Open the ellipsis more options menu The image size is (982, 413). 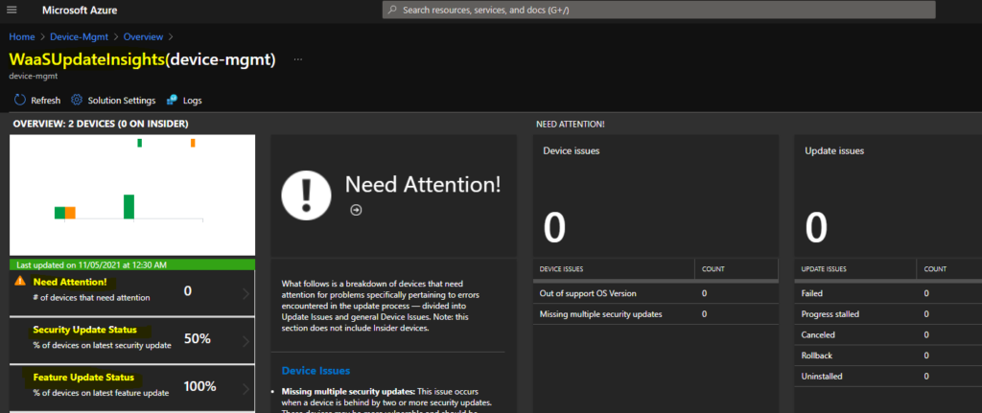click(x=298, y=59)
